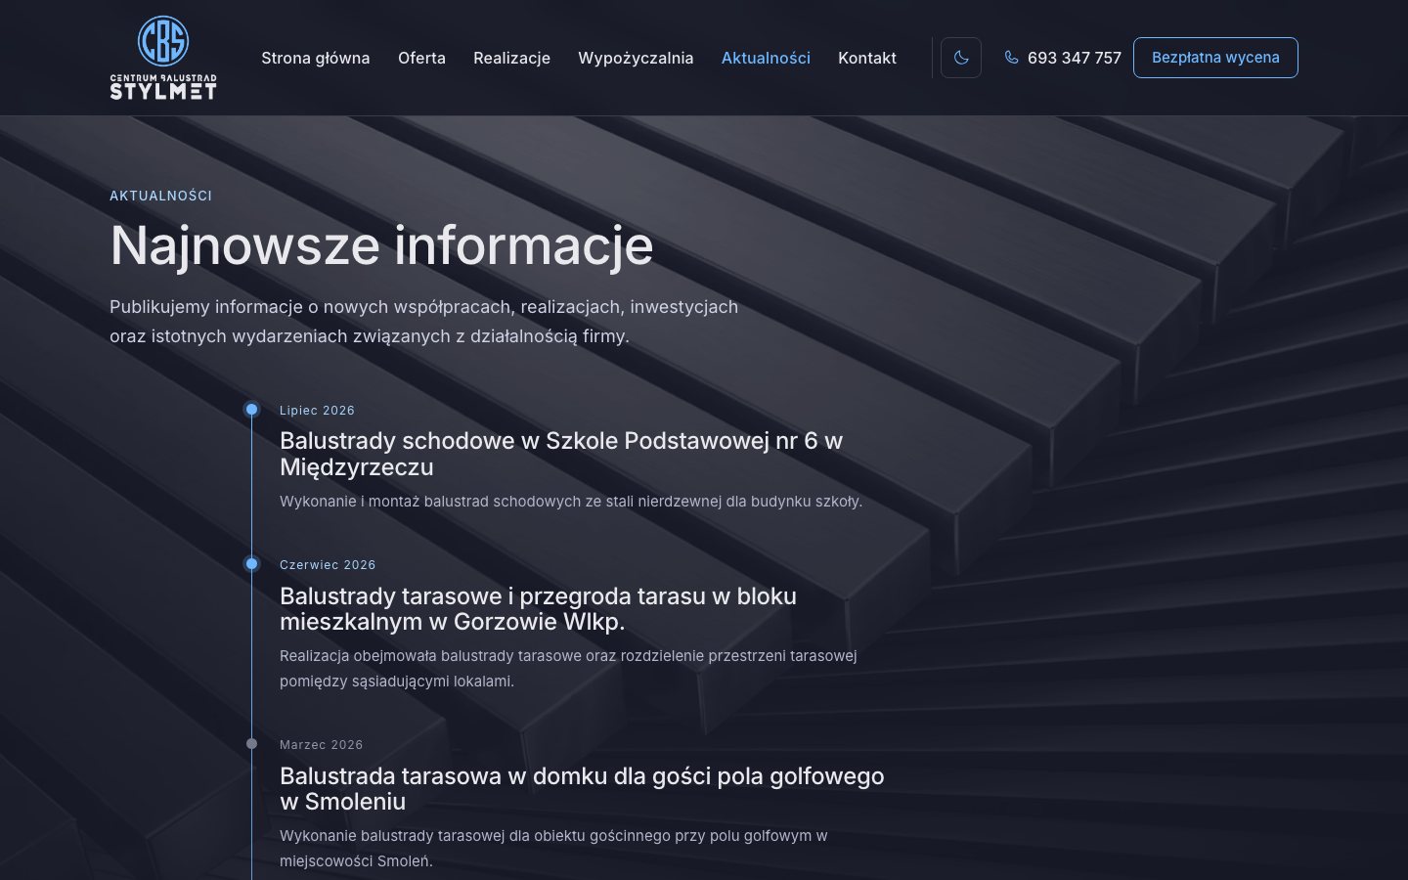The width and height of the screenshot is (1408, 880).
Task: Open Wypożyczalnia nav link
Action: 636,58
